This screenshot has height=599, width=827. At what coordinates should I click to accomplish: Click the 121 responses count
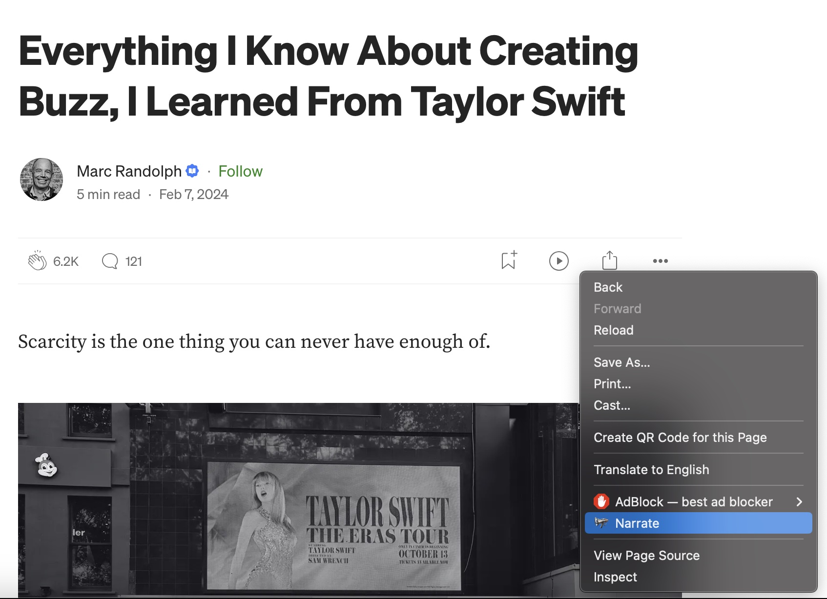click(x=133, y=261)
